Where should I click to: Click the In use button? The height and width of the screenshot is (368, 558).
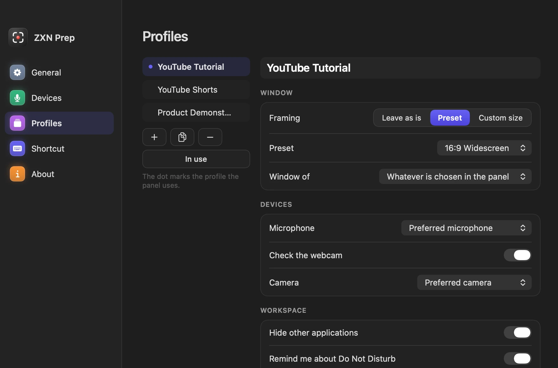[196, 159]
